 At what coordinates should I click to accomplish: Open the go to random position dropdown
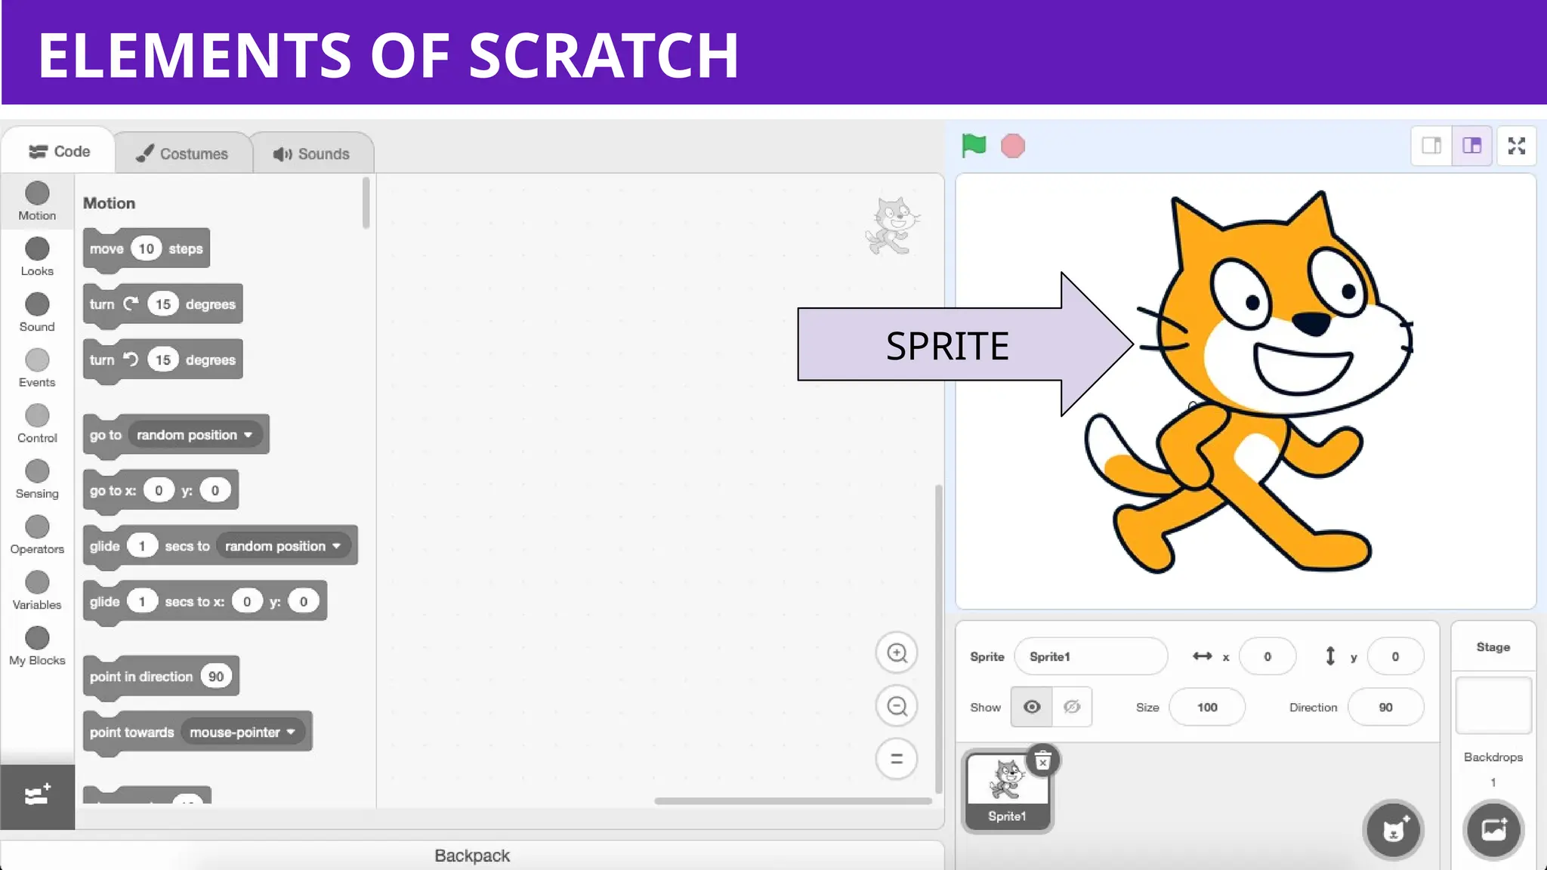coord(195,435)
